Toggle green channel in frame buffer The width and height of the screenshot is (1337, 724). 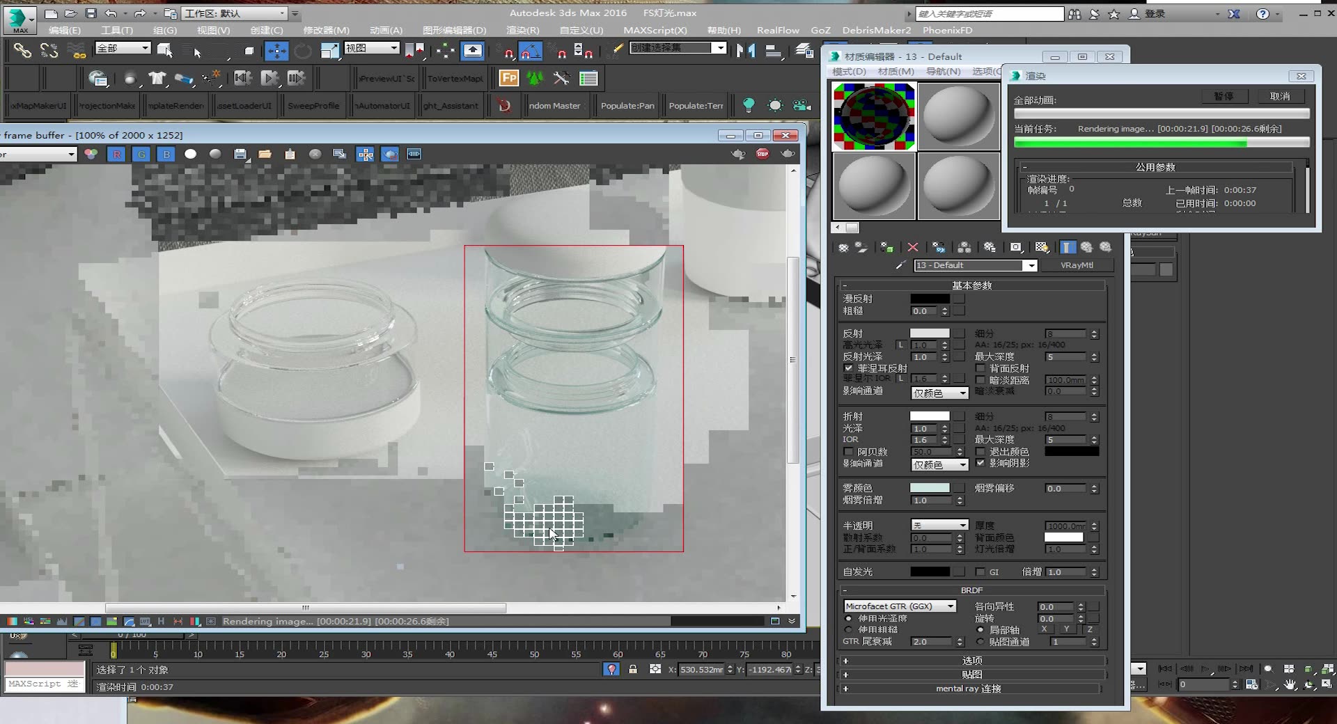(x=141, y=154)
